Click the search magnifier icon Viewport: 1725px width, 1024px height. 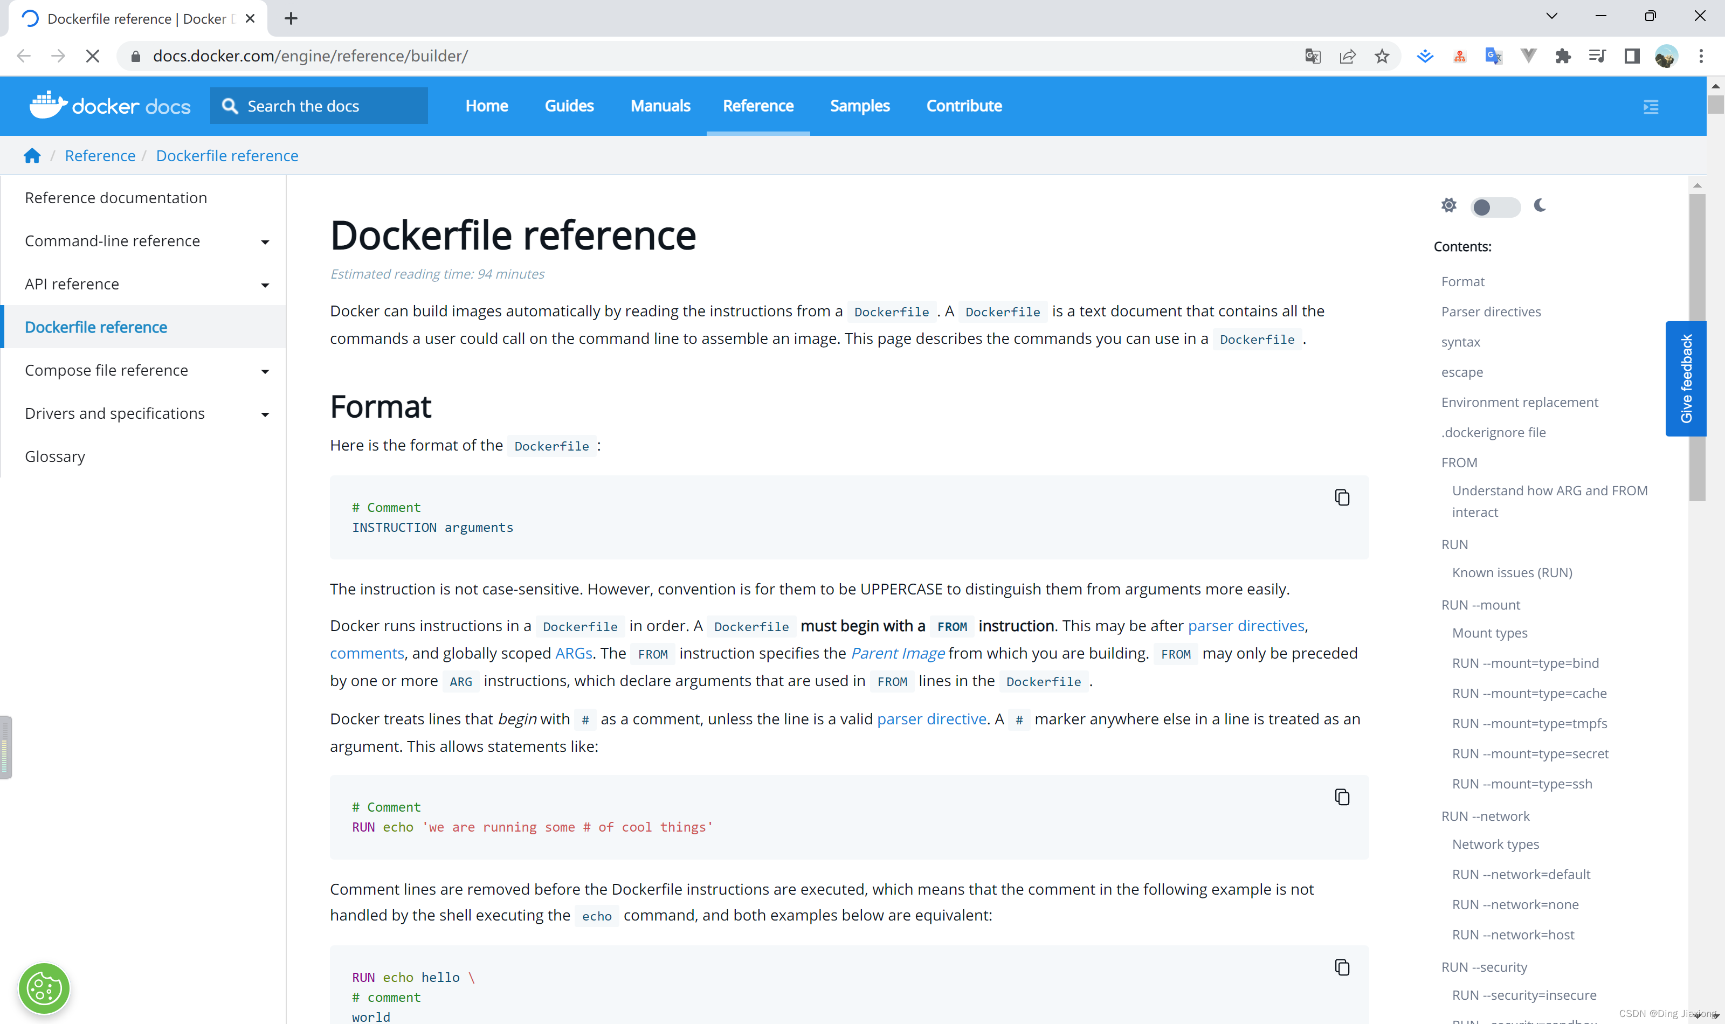pos(230,106)
